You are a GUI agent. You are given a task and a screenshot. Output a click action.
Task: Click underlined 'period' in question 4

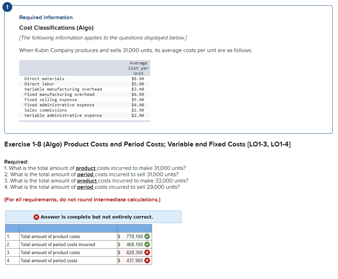(85, 187)
